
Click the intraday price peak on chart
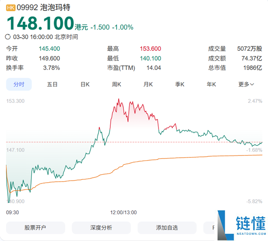coord(119,99)
